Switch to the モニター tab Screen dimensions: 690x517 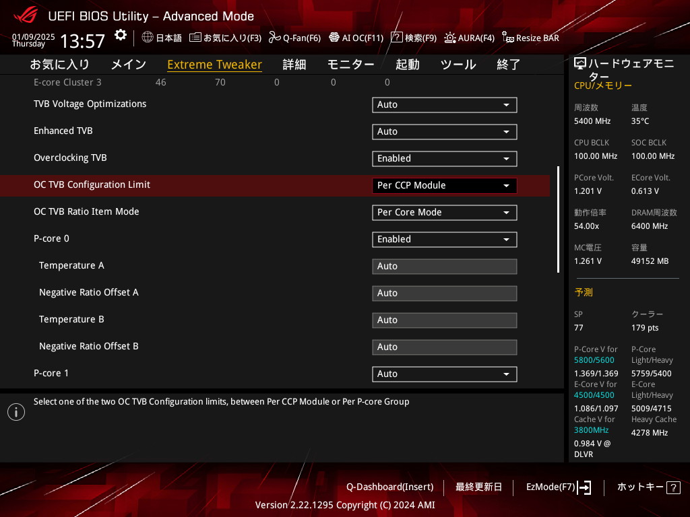pyautogui.click(x=350, y=65)
